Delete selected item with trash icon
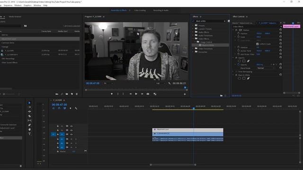The width and height of the screenshot is (303, 170). (77, 94)
